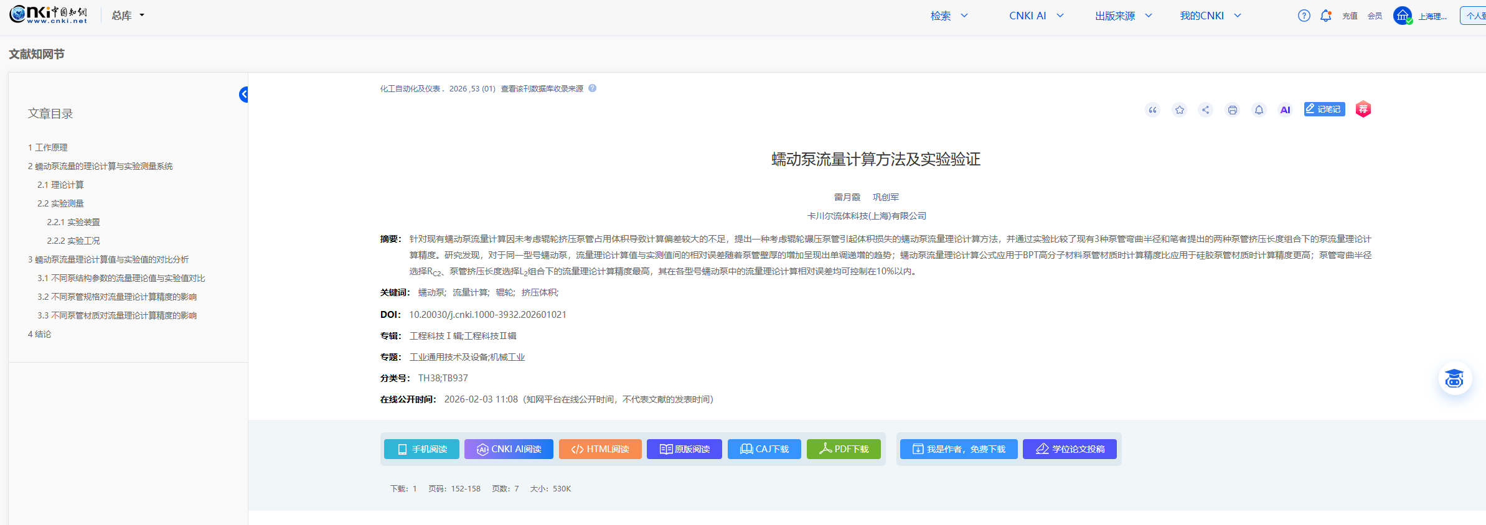
Task: Expand the 检索 search menu
Action: 949,16
